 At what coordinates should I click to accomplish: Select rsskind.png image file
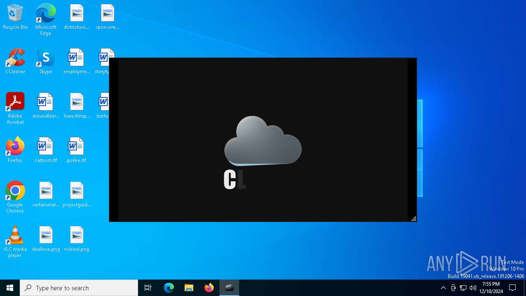click(76, 239)
